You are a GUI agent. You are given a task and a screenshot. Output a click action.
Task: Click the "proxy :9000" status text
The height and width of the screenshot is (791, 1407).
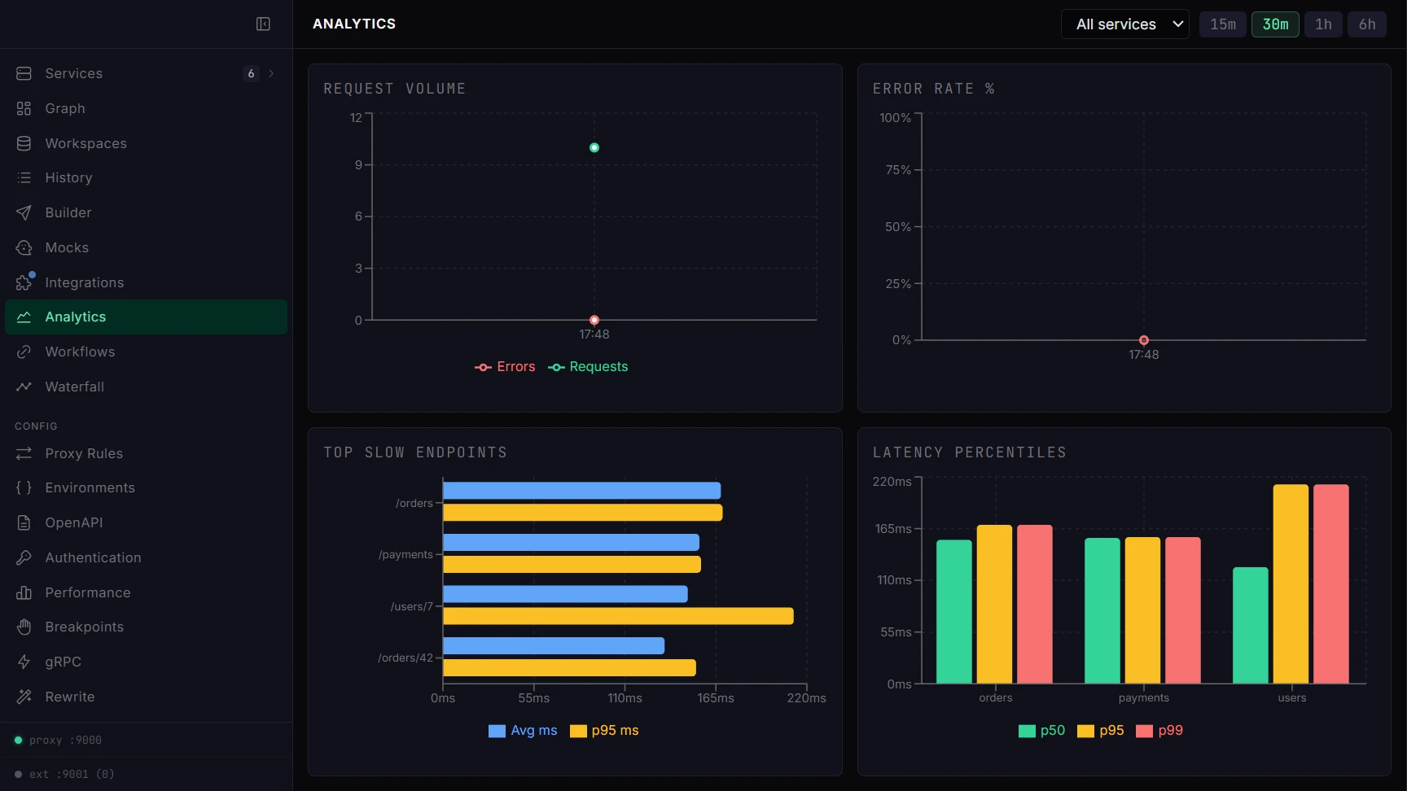point(65,740)
